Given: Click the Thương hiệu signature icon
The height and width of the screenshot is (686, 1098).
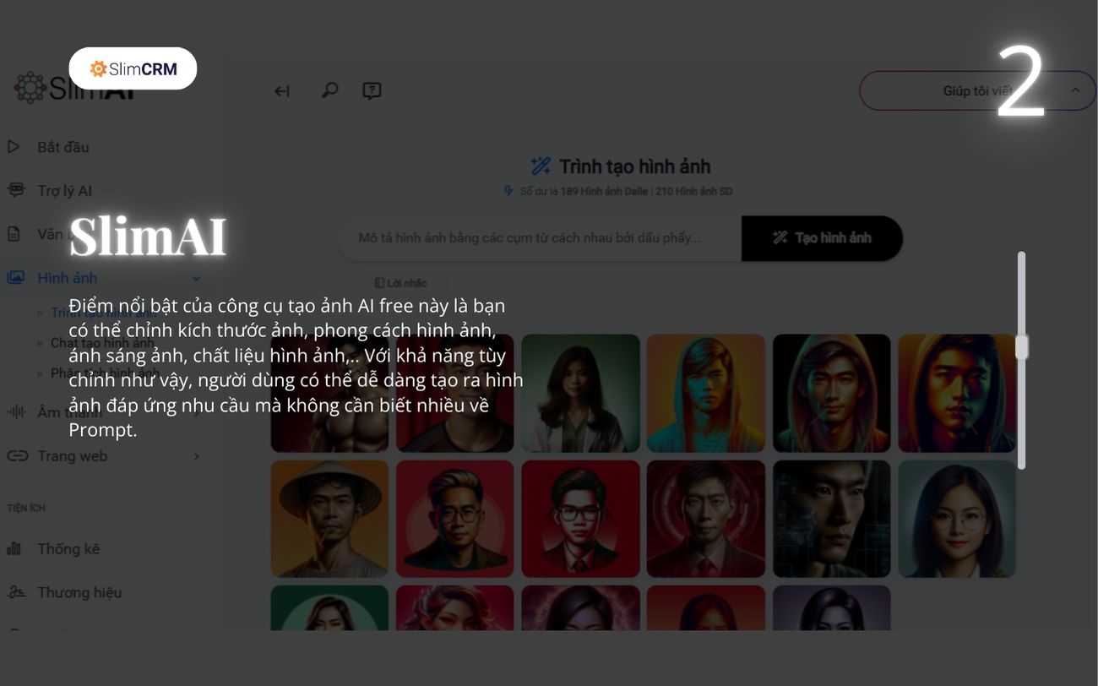Looking at the screenshot, I should tap(16, 592).
